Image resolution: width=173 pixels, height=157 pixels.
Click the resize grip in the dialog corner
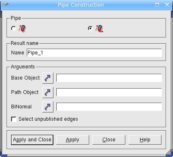[169, 152]
